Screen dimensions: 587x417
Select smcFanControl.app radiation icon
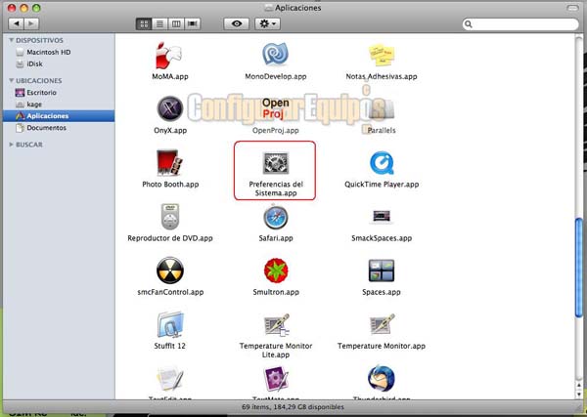[170, 271]
